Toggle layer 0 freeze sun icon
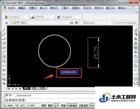 pos(14,23)
